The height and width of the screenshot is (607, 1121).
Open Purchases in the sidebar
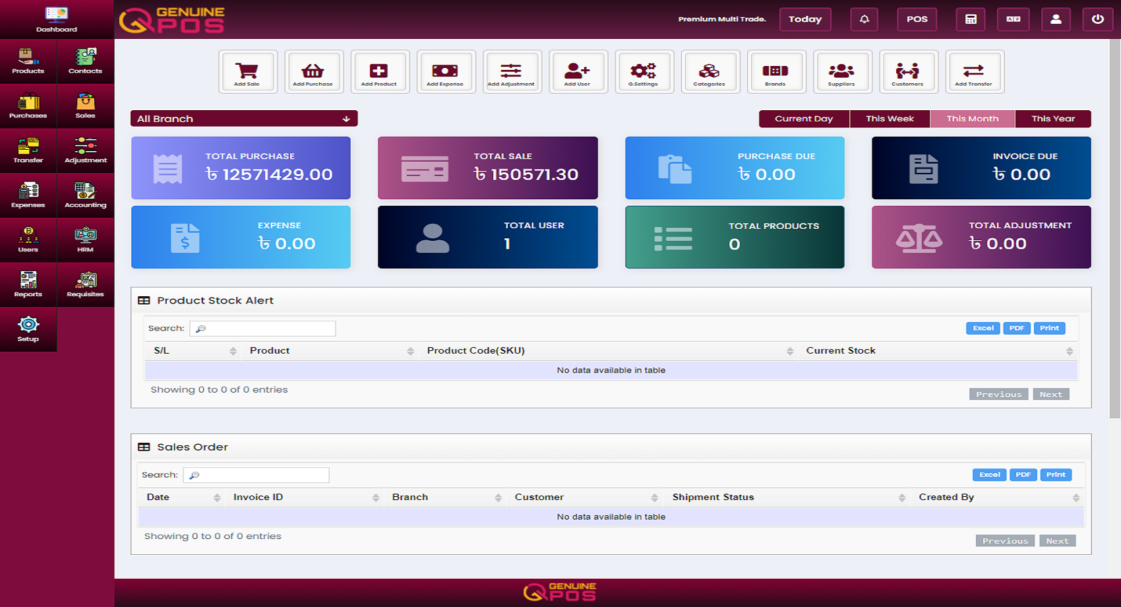[x=28, y=106]
